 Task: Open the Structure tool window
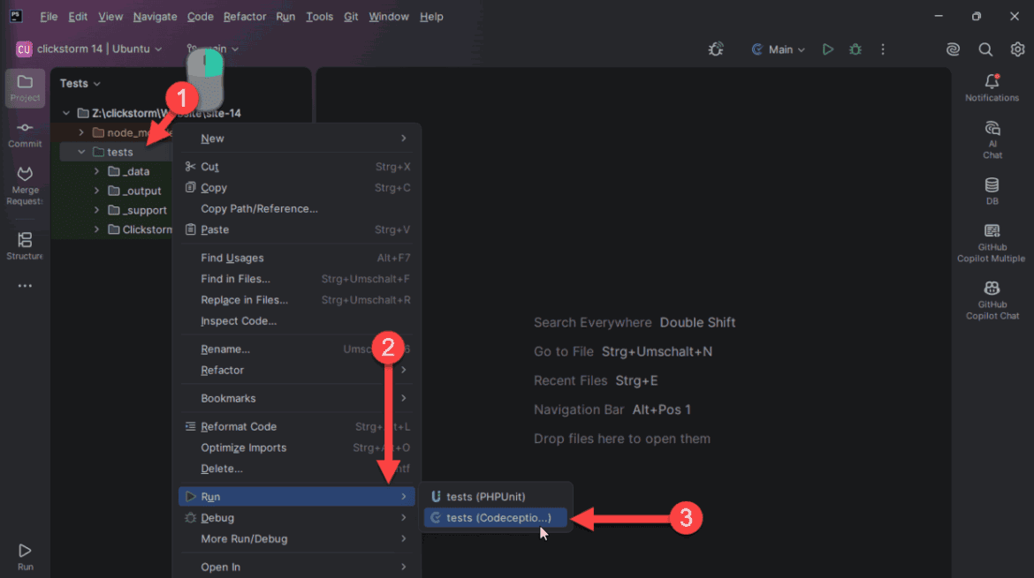[x=25, y=246]
